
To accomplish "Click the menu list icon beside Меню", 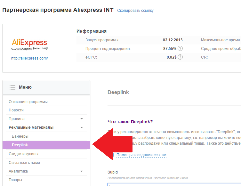I will 12,87.
